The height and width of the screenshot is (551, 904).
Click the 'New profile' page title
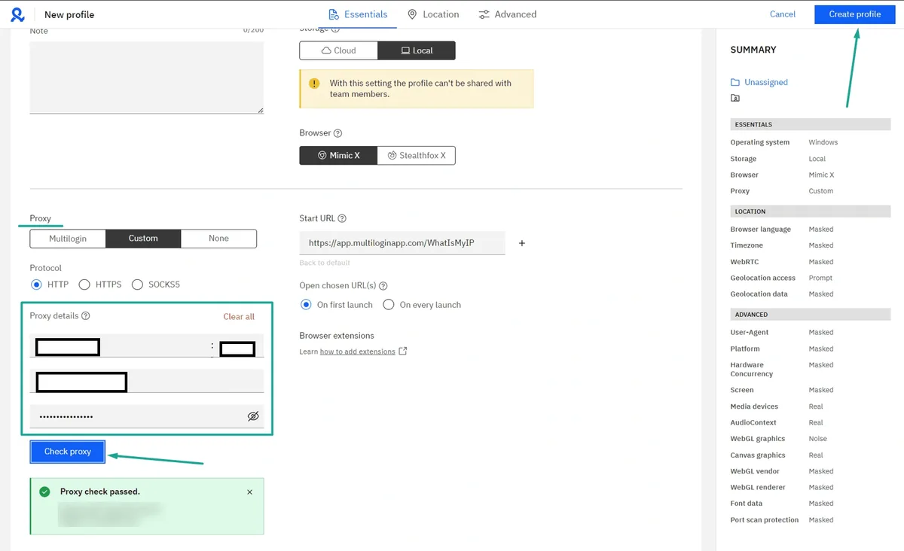pyautogui.click(x=69, y=14)
